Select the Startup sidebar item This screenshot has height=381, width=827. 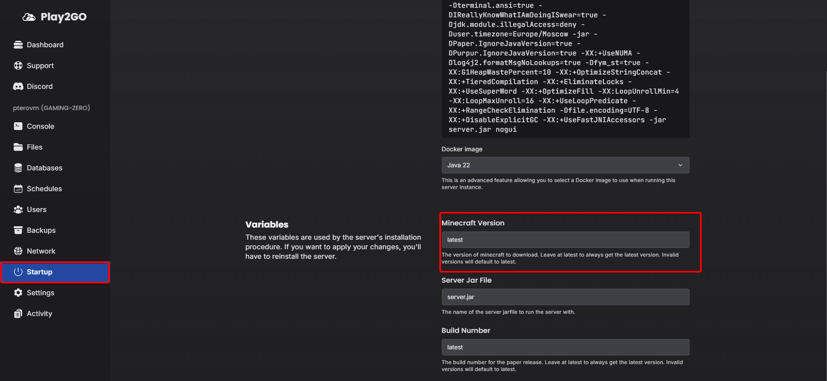click(39, 272)
